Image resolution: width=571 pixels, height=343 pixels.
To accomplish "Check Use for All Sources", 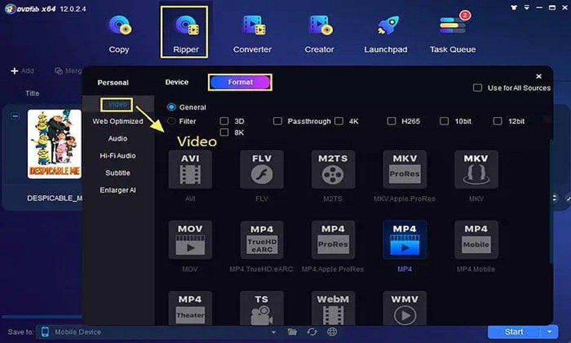I will coord(477,88).
